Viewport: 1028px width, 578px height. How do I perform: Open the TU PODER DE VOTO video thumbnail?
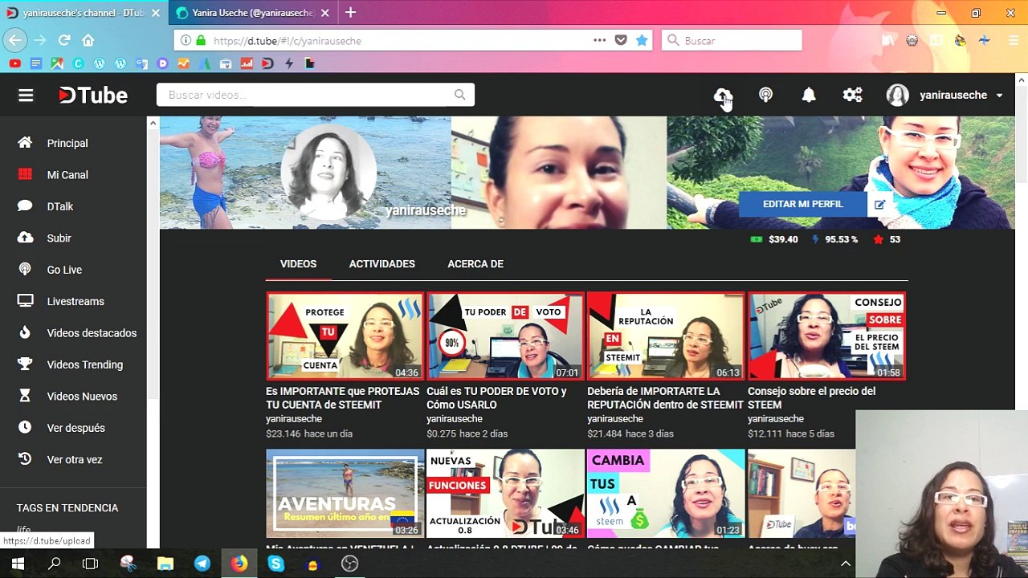coord(505,336)
